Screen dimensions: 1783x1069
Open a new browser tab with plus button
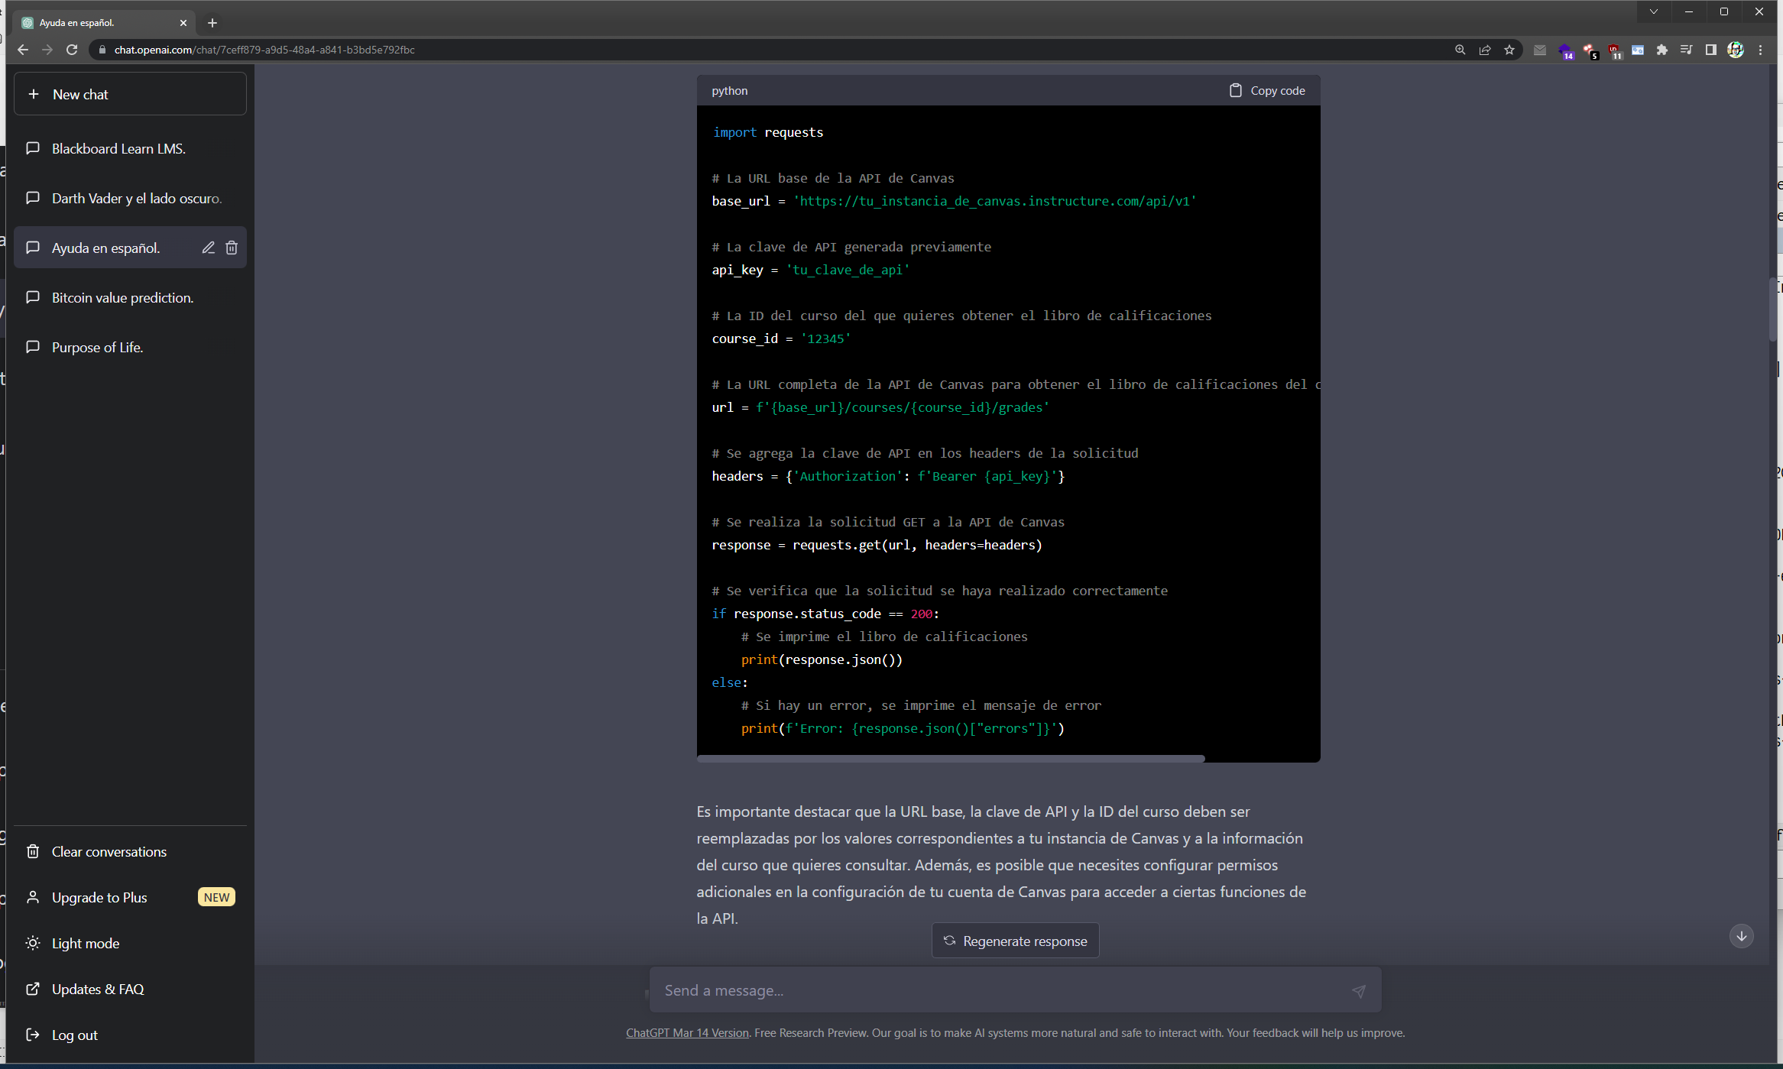(x=212, y=23)
